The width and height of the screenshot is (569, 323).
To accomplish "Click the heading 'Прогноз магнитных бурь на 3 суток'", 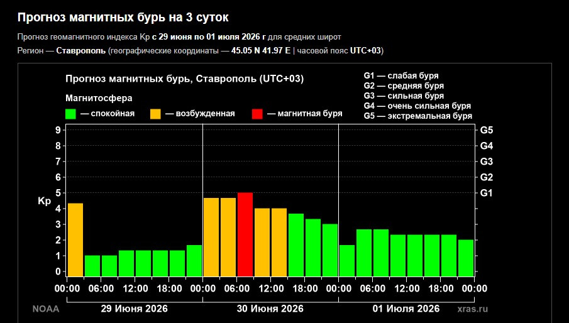I will (x=123, y=18).
